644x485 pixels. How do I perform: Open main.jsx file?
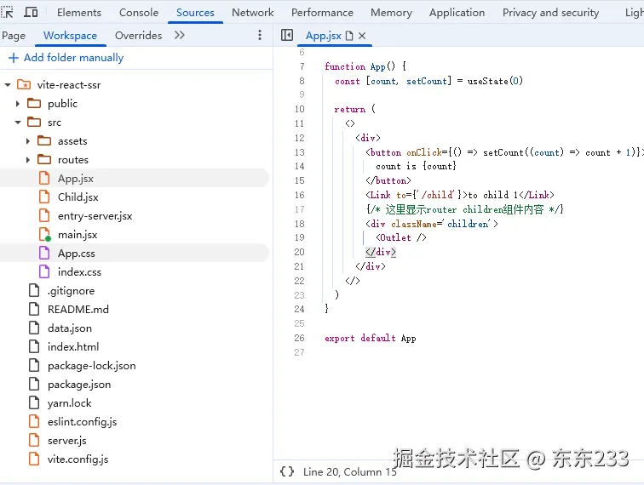coord(78,235)
